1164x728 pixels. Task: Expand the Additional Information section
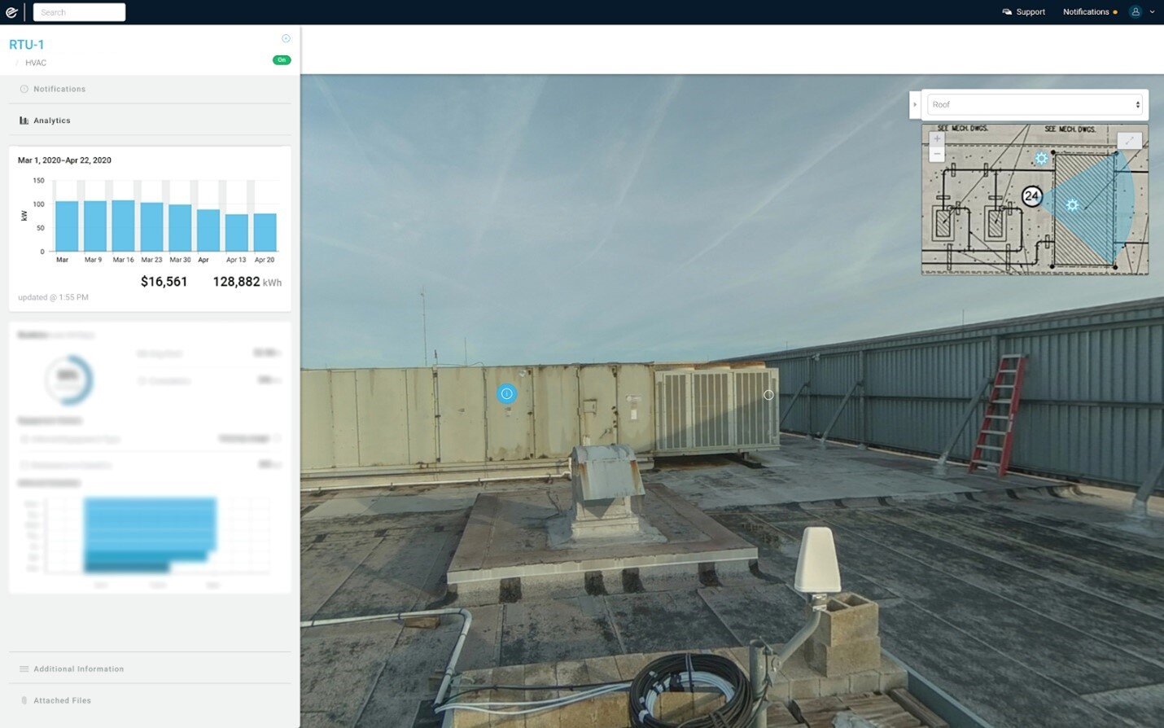pyautogui.click(x=150, y=669)
